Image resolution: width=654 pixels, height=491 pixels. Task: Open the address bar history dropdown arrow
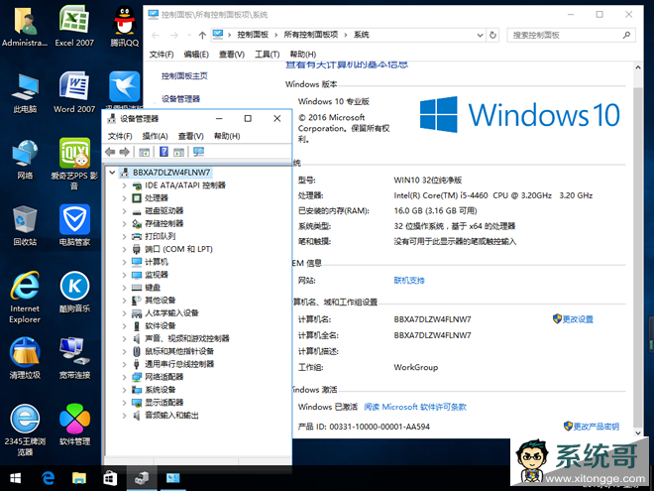pyautogui.click(x=480, y=35)
